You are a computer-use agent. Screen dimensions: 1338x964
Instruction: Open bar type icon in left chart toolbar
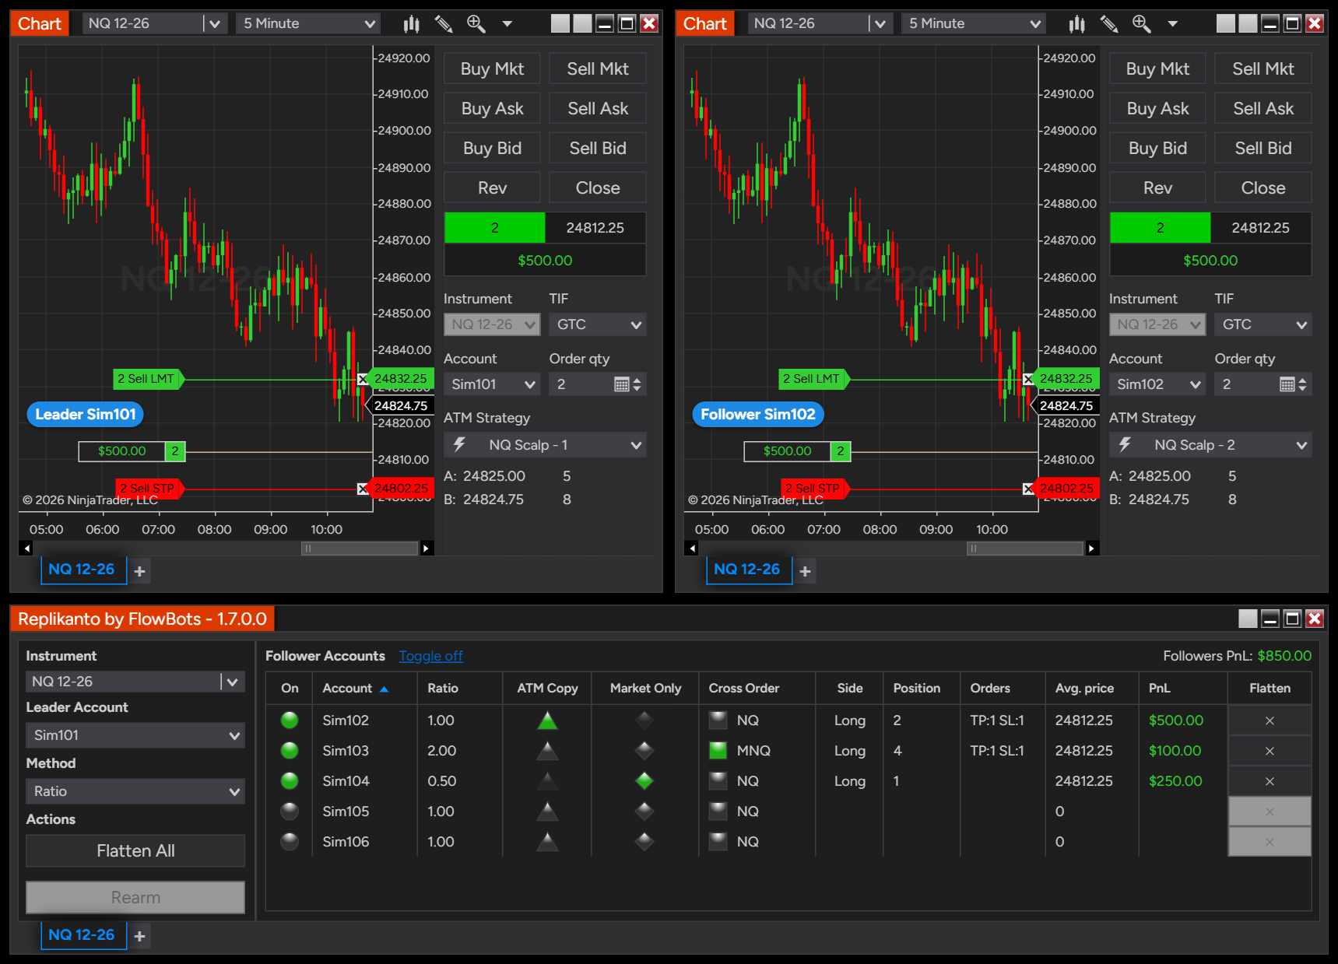[411, 24]
